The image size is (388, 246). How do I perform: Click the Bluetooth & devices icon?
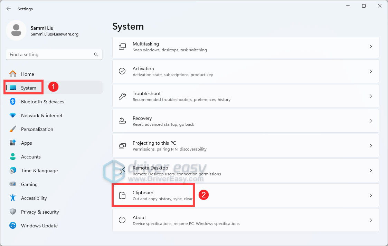pyautogui.click(x=13, y=102)
